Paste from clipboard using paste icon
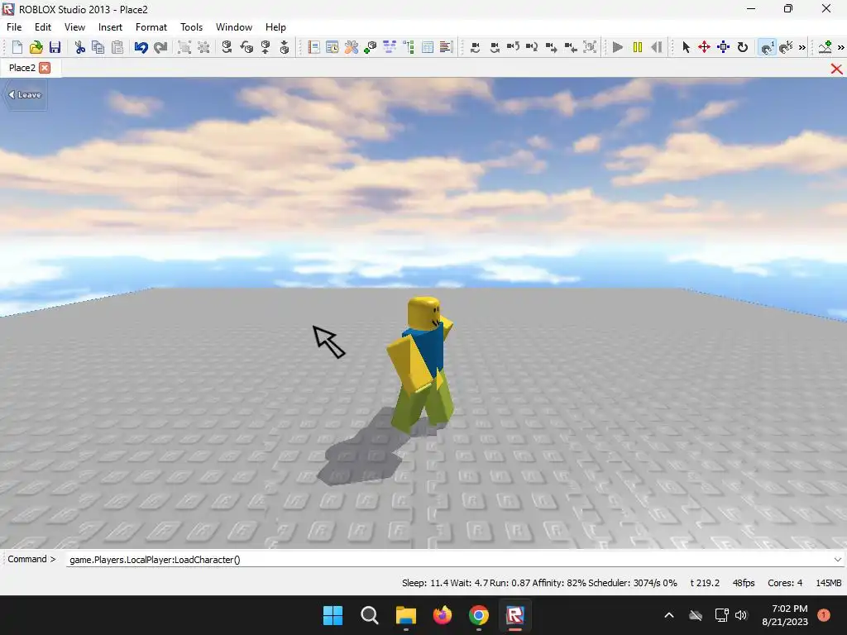This screenshot has width=847, height=635. [x=117, y=47]
